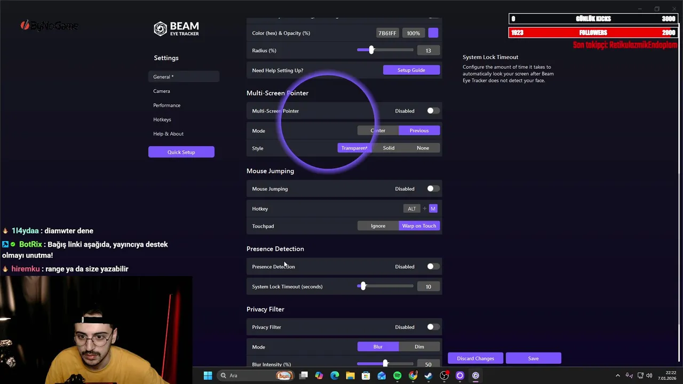Open the General settings section
The width and height of the screenshot is (683, 384).
coord(184,77)
